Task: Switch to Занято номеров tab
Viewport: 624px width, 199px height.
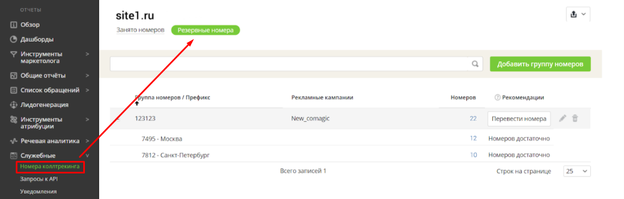Action: click(x=140, y=30)
